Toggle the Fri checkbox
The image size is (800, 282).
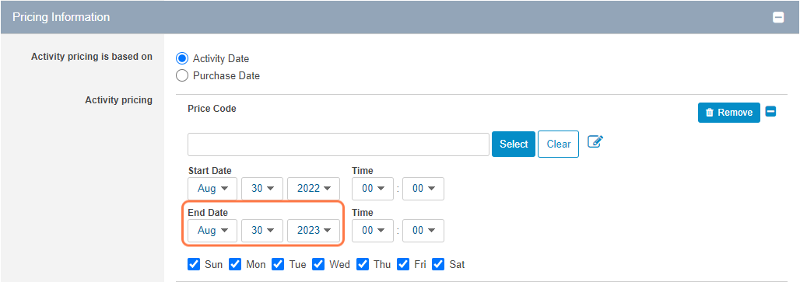403,264
